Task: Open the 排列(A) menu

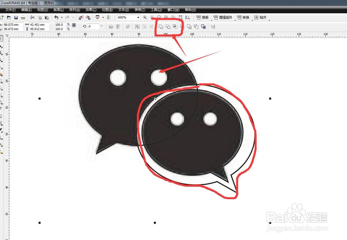Action: click(x=75, y=10)
